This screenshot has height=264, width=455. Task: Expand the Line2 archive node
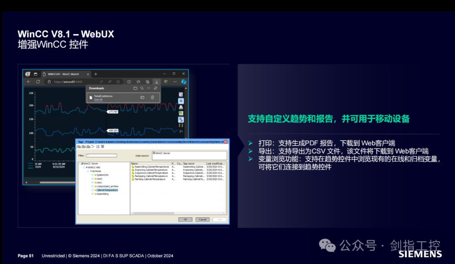click(92, 179)
